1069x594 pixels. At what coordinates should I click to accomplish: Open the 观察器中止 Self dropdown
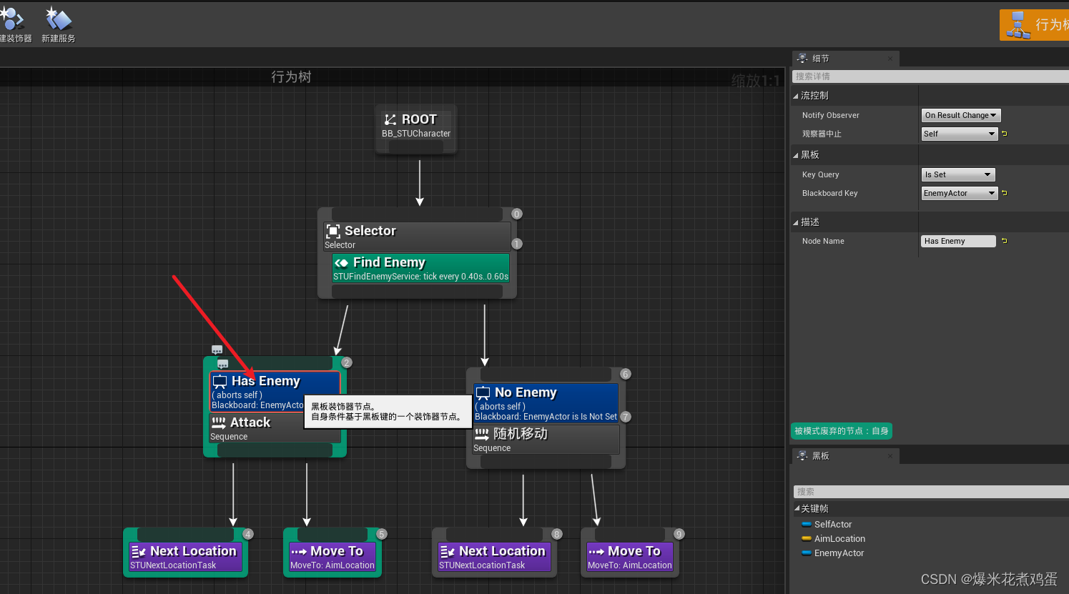coord(959,134)
